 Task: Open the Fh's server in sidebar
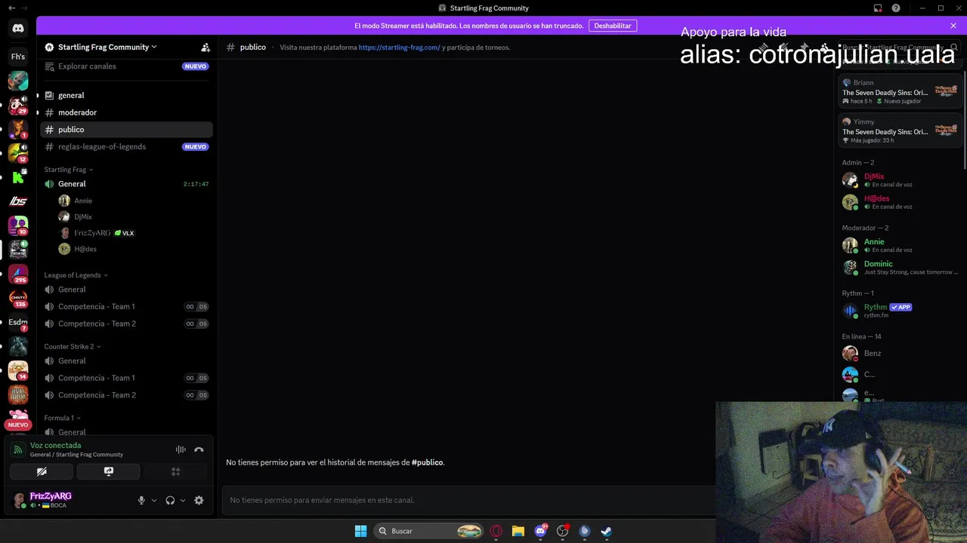[x=18, y=57]
